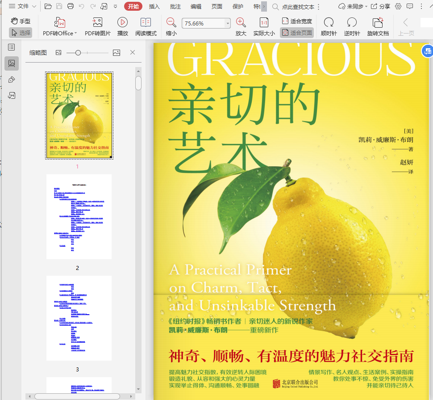Screen dimensions: 433x400
Task: Click the blue floating translate button
Action: 428,51
